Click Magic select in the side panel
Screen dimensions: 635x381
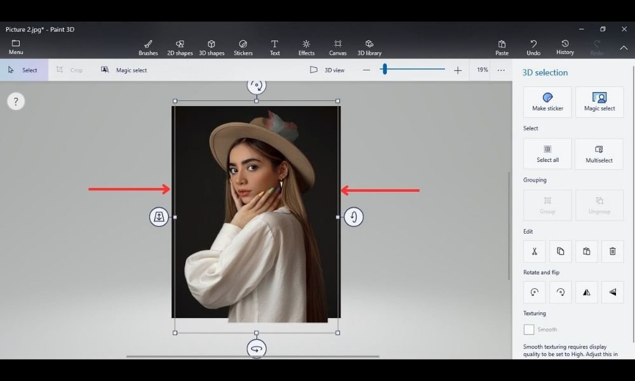click(599, 102)
